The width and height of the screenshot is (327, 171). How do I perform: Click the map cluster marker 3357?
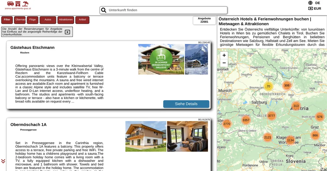click(x=246, y=120)
